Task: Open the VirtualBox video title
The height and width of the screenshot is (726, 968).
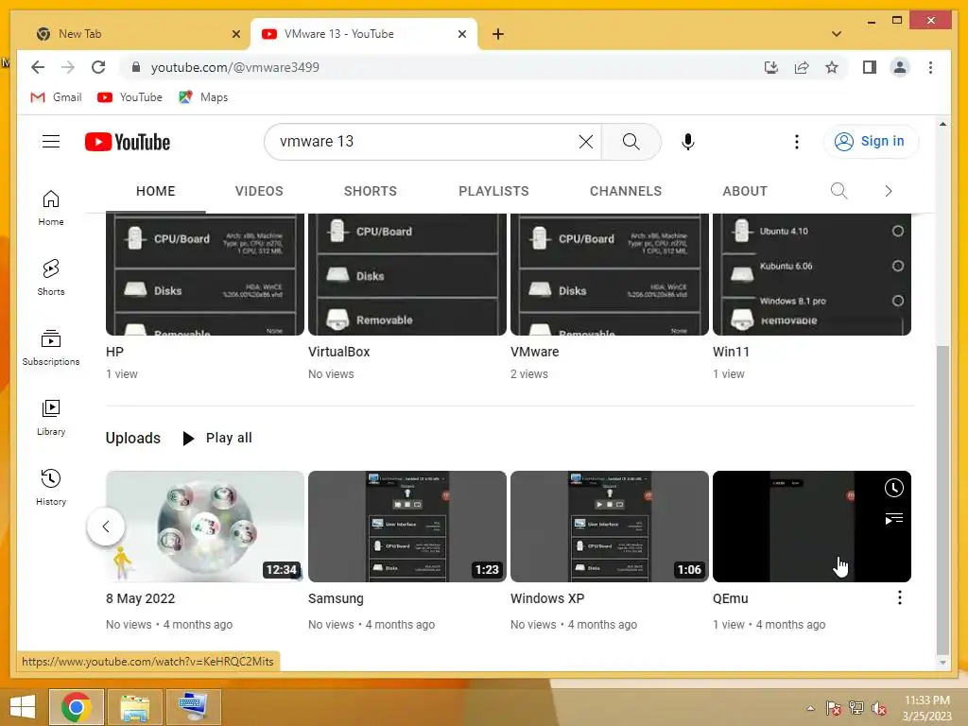Action: (339, 352)
